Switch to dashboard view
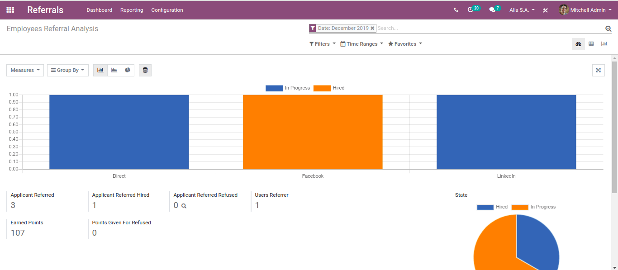618x270 pixels. (578, 44)
